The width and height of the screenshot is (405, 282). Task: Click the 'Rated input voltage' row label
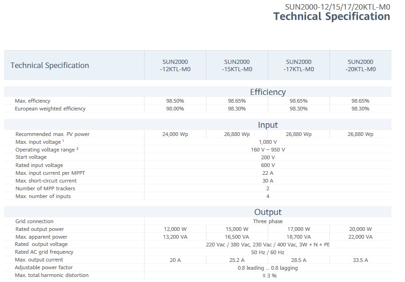(39, 165)
